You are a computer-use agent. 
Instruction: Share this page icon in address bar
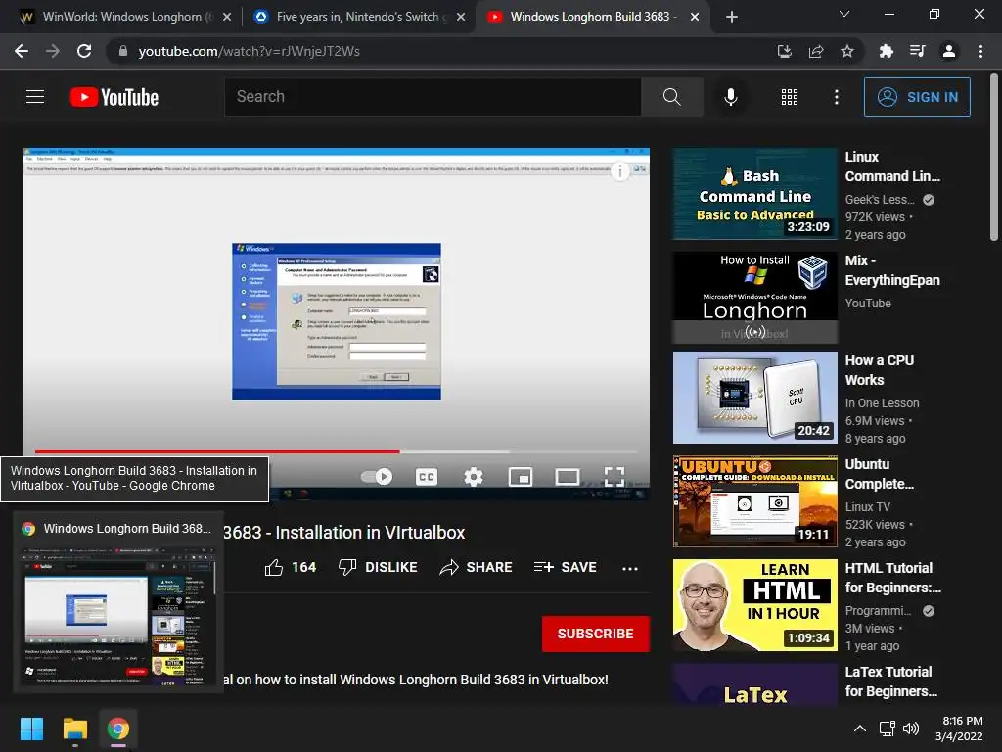point(816,51)
